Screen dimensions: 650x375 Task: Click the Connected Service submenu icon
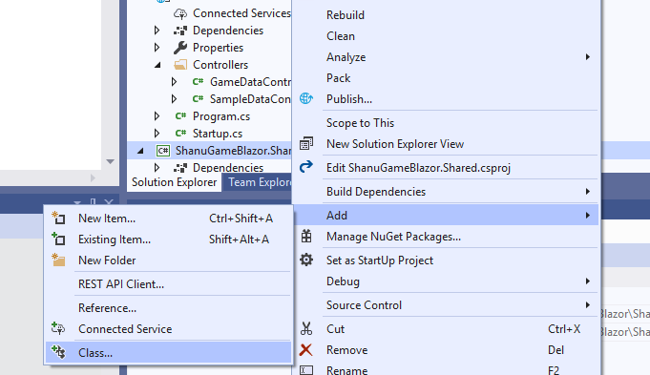coord(58,328)
